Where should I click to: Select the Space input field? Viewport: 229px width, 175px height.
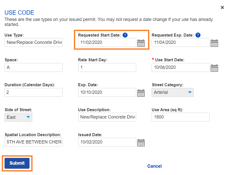(33, 67)
